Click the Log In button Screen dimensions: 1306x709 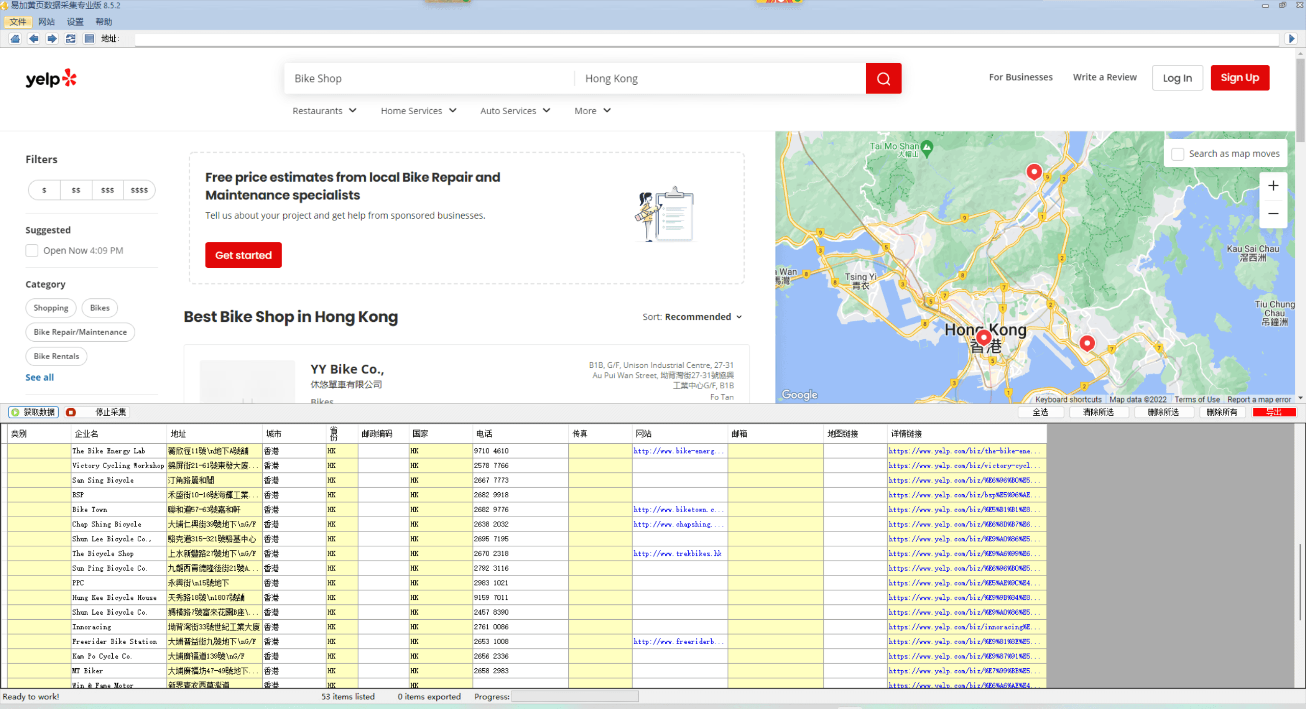click(1177, 78)
